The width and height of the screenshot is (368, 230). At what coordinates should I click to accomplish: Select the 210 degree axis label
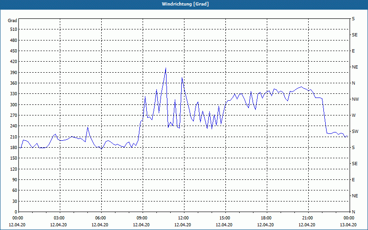coord(14,137)
